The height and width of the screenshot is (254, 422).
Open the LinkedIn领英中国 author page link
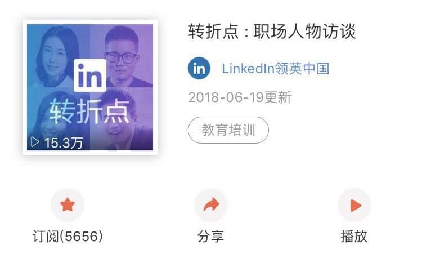click(x=275, y=68)
